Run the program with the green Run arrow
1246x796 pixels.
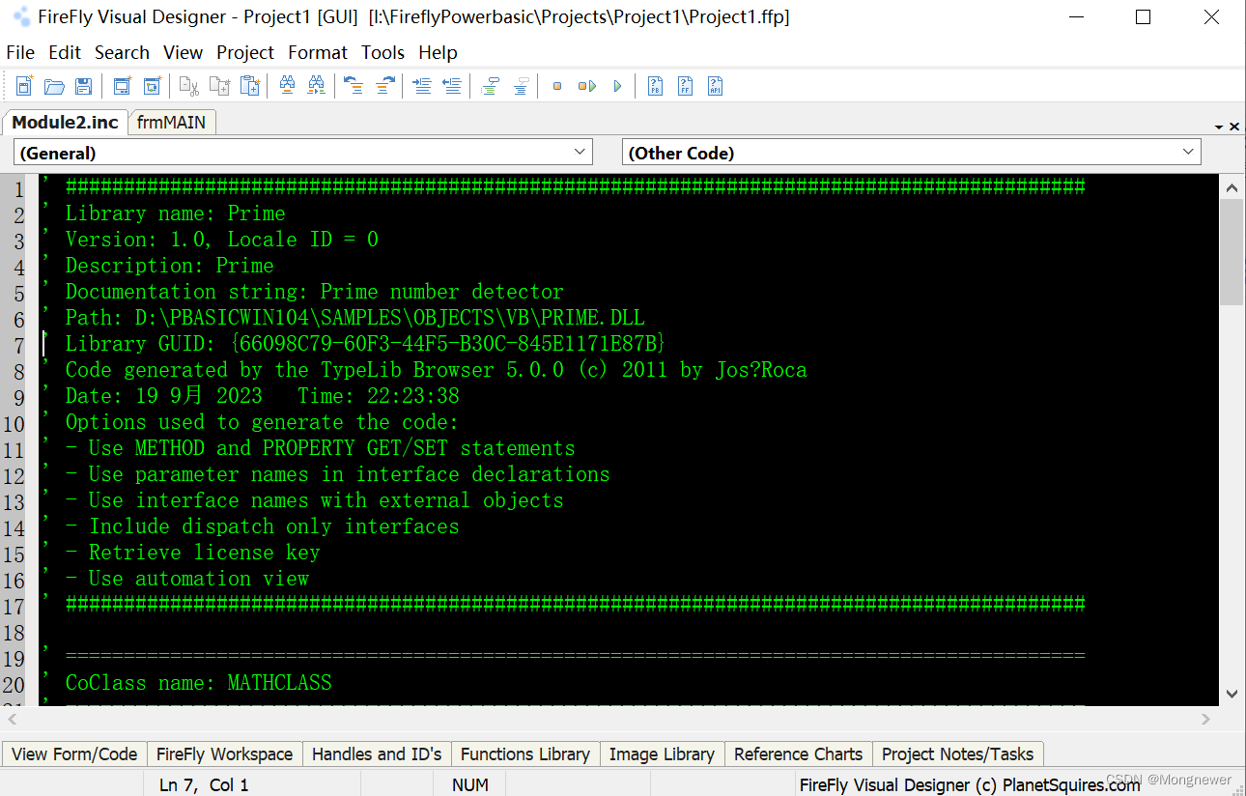click(x=617, y=86)
